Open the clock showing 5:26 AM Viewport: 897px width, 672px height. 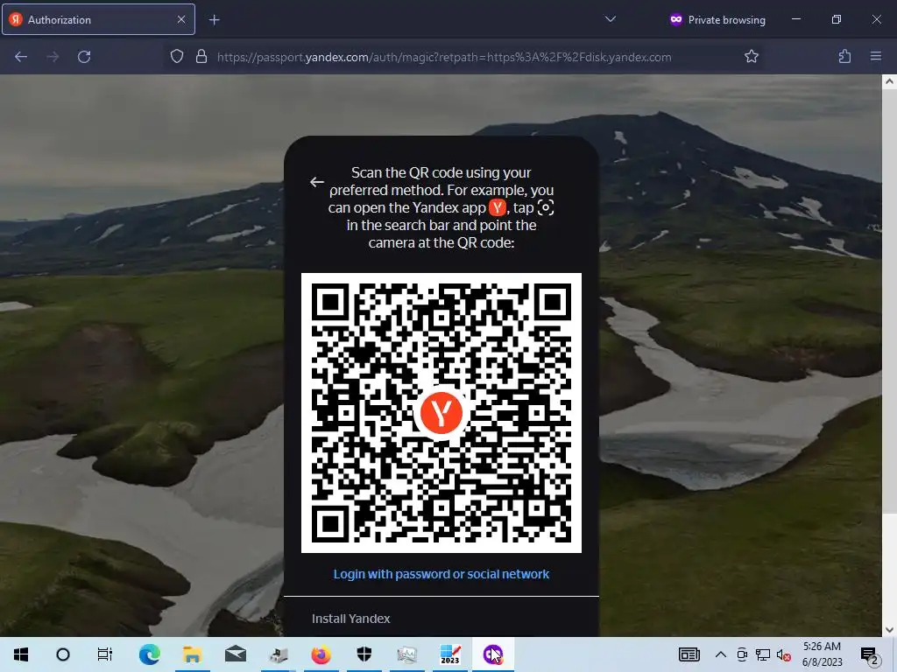(x=822, y=654)
